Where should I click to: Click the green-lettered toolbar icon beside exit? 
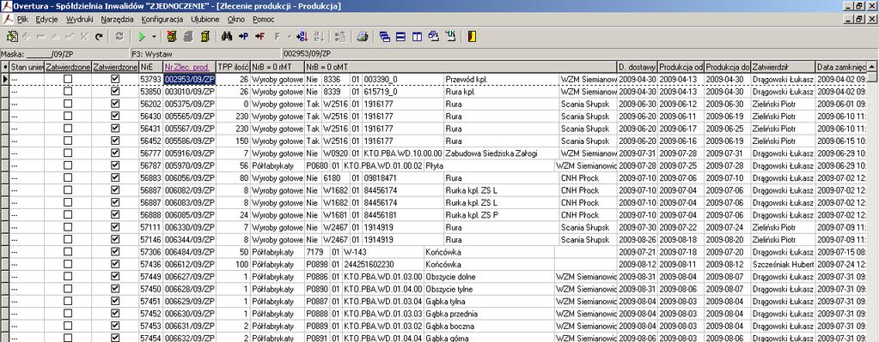(x=450, y=37)
